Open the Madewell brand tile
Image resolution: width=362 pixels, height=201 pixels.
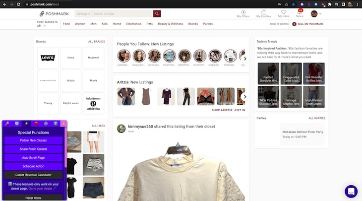pyautogui.click(x=93, y=58)
